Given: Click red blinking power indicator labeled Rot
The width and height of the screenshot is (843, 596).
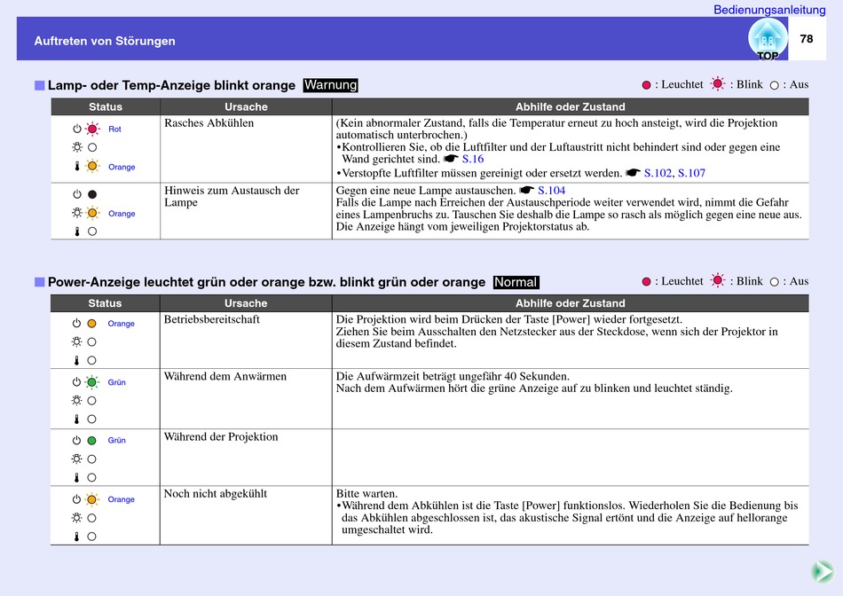Looking at the screenshot, I should pos(92,129).
